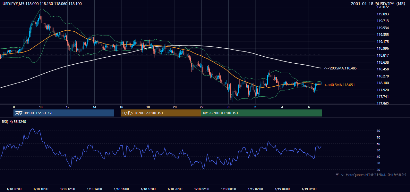The height and width of the screenshot is (192, 410).
Task: Click the 1/19 02:00 date axis label
Action: (x=255, y=189)
